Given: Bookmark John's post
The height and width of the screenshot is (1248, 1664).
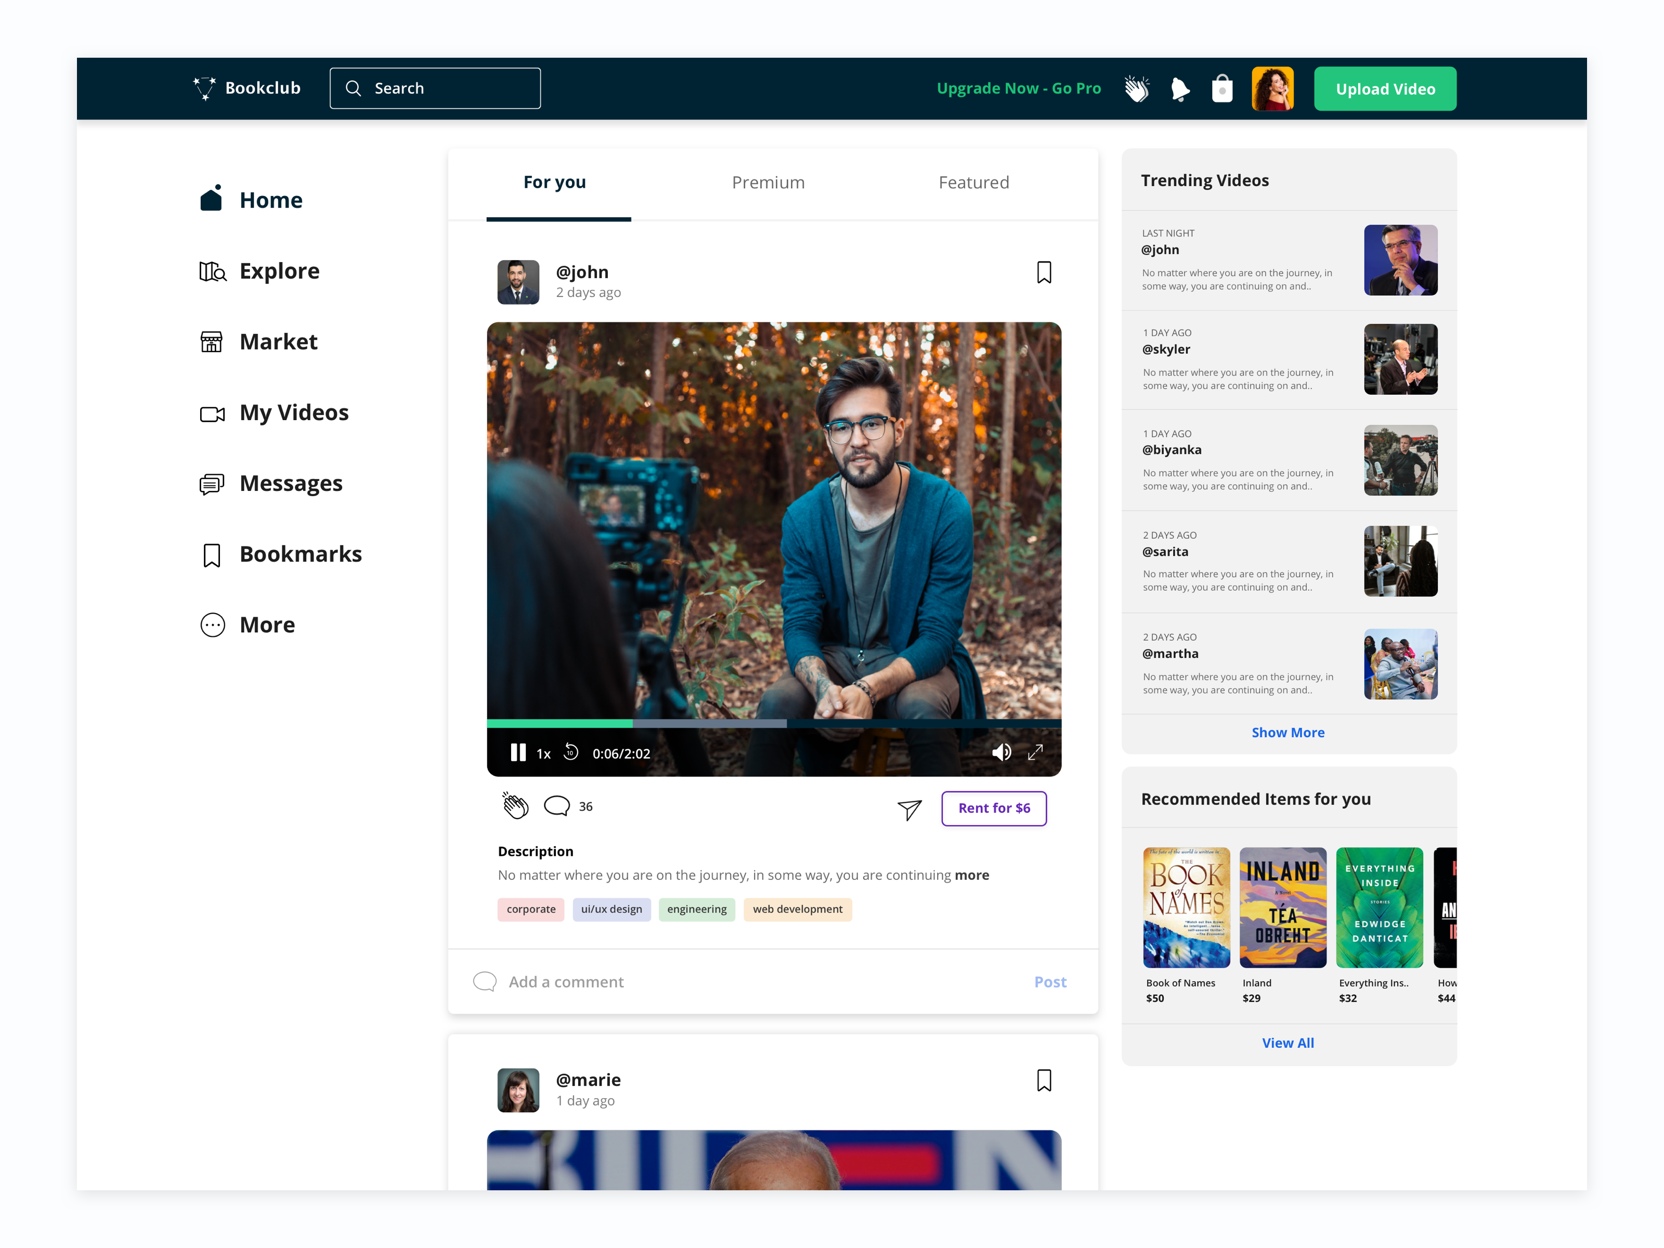Looking at the screenshot, I should (1044, 272).
